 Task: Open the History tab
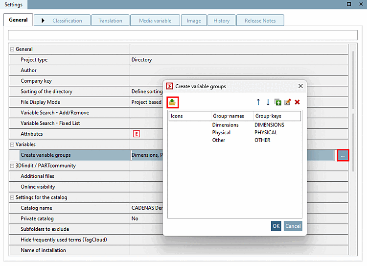221,21
